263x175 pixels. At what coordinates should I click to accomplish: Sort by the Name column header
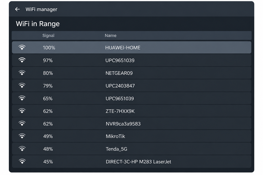click(110, 35)
